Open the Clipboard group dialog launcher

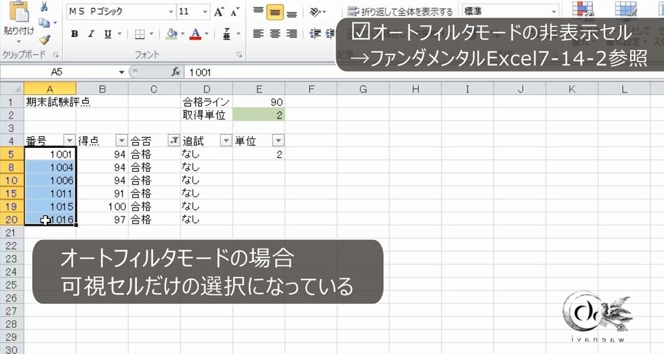55,54
